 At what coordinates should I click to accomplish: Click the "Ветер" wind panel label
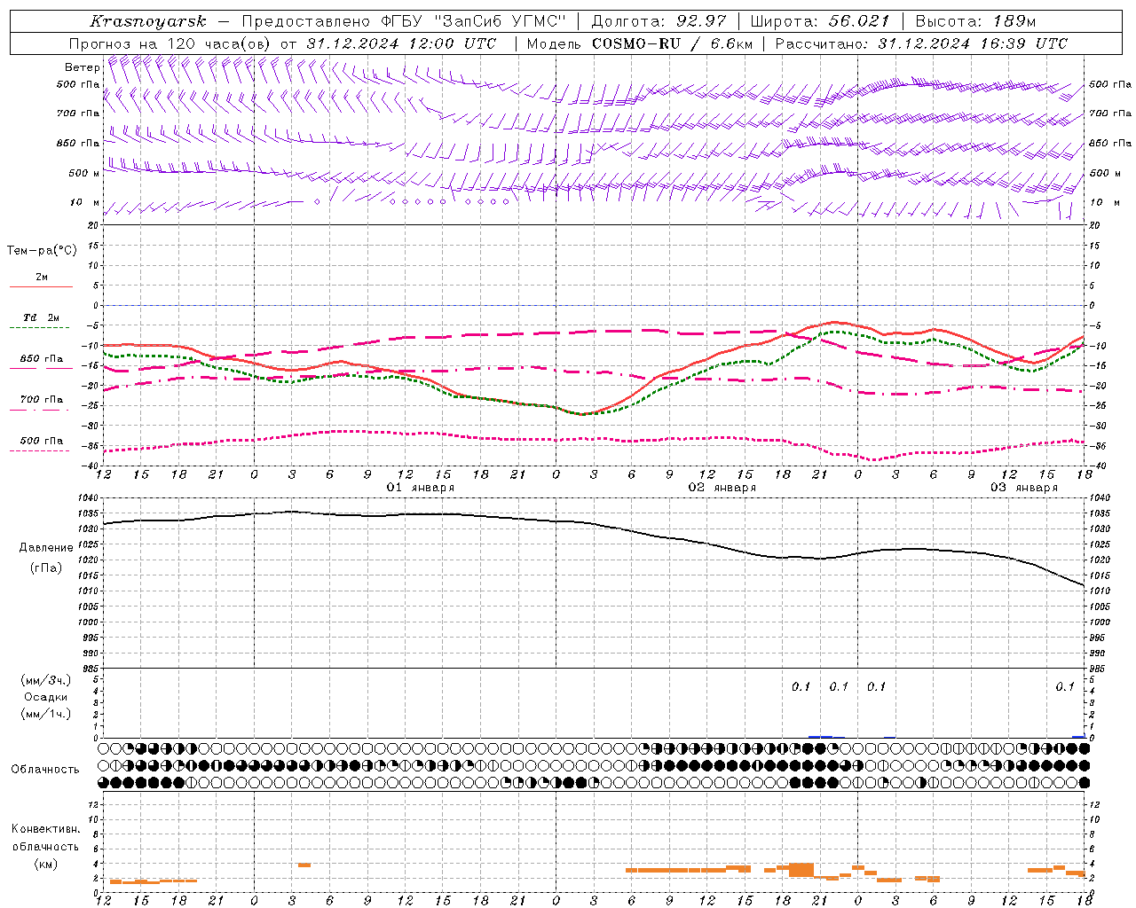(x=82, y=67)
